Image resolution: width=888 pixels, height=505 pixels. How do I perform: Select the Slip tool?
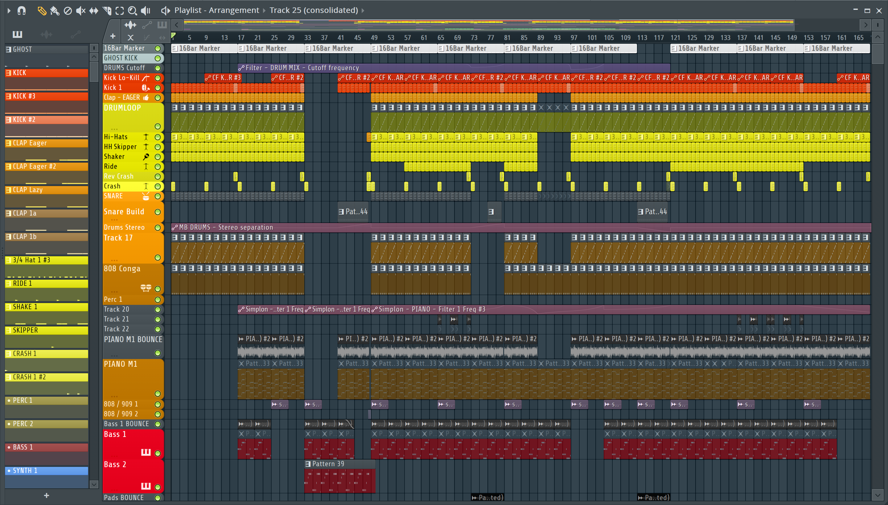(93, 11)
